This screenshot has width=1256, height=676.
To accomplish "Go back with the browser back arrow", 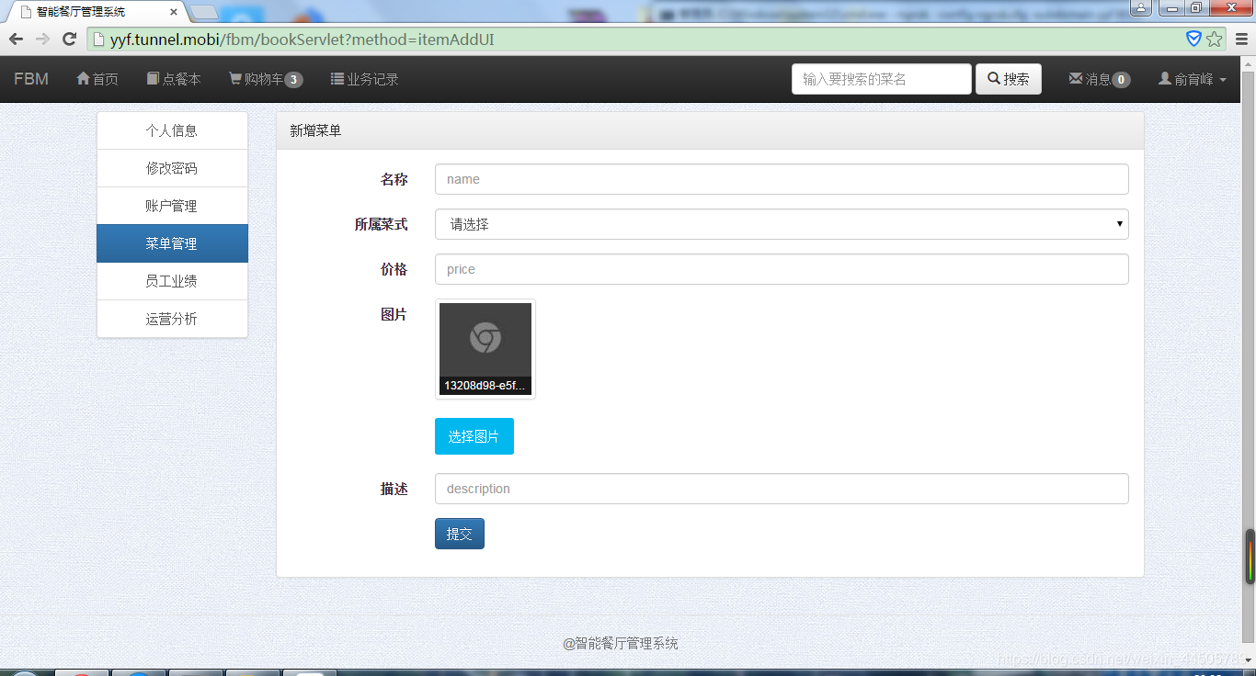I will 16,39.
